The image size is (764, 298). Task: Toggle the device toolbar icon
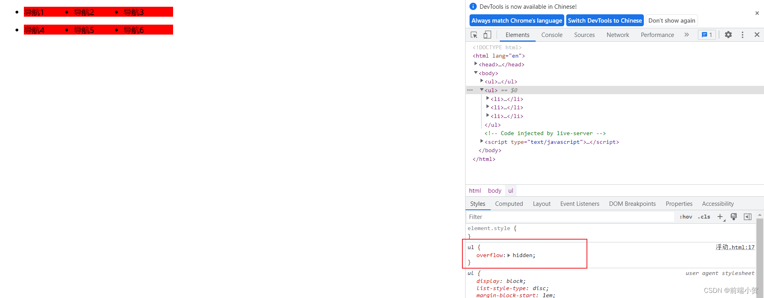coord(487,35)
